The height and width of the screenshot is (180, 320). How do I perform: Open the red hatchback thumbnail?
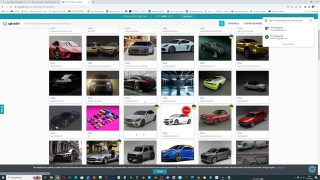[252, 118]
